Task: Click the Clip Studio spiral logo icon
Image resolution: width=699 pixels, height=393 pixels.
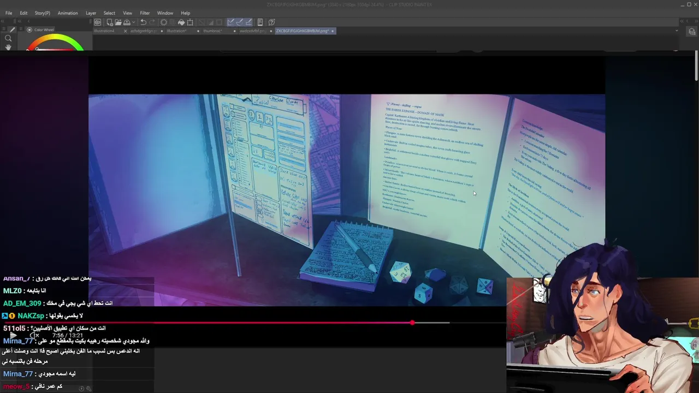Action: [97, 22]
